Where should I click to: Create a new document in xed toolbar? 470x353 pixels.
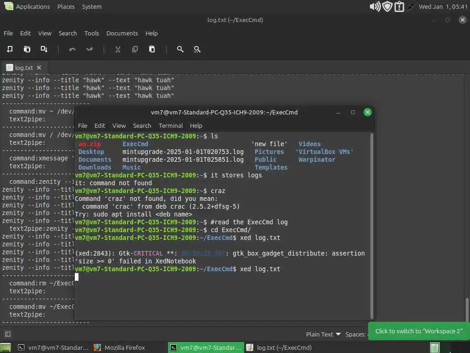[x=10, y=49]
